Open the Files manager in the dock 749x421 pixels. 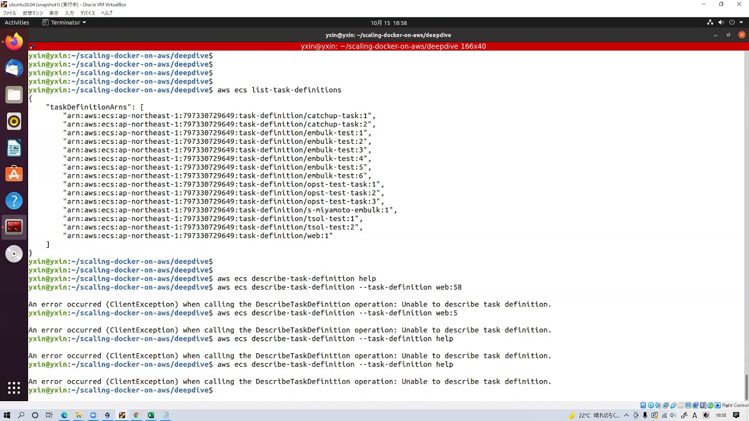14,95
